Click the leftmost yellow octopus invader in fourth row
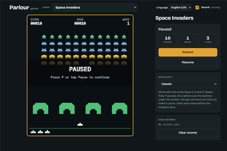This screenshot has width=227, height=151. point(44,56)
